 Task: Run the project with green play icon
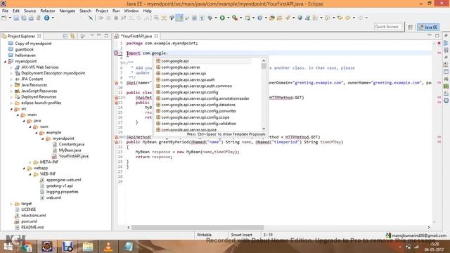pos(222,18)
